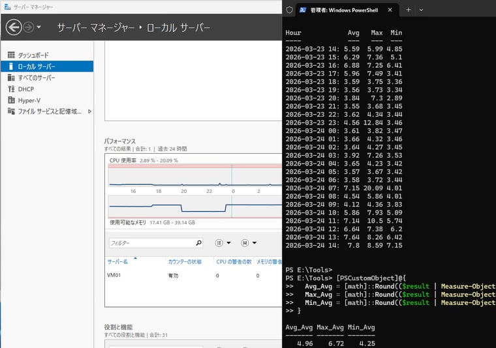Open dropdown arrow beside saved queries icon
This screenshot has width=496, height=348.
255,243
